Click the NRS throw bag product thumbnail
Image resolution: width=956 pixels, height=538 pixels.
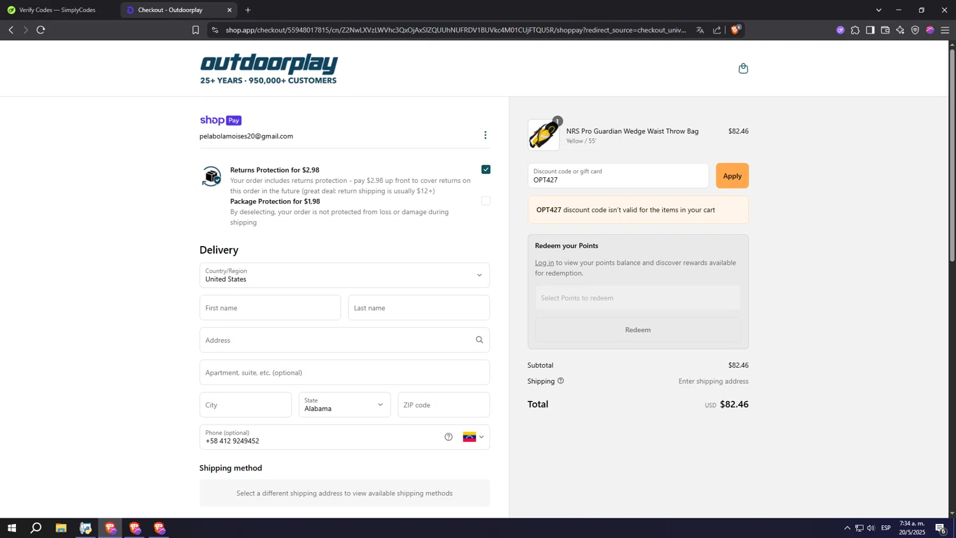(544, 135)
